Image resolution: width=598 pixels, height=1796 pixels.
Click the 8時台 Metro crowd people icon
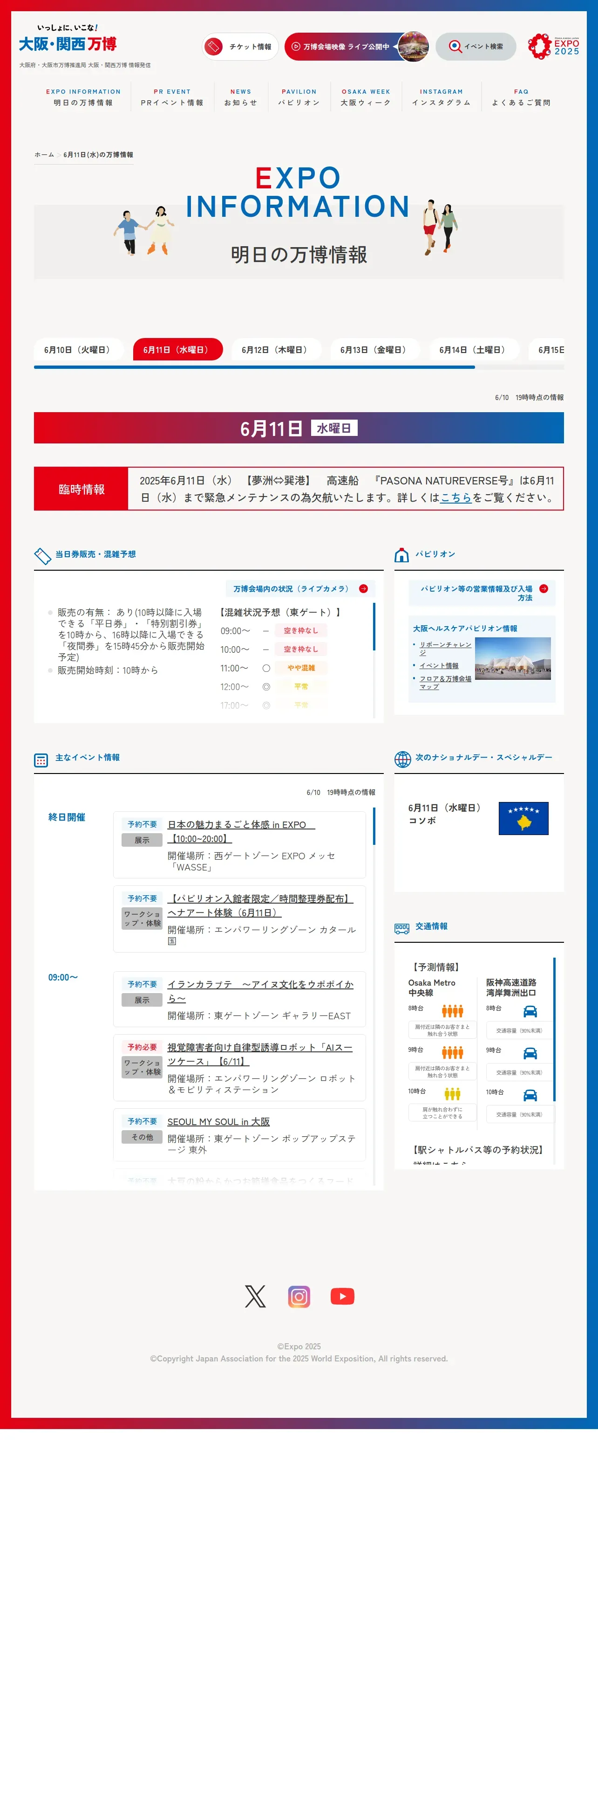click(453, 1011)
